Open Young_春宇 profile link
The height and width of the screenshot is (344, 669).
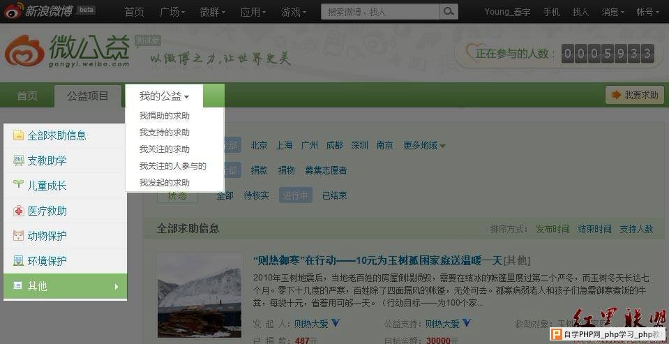(x=507, y=12)
